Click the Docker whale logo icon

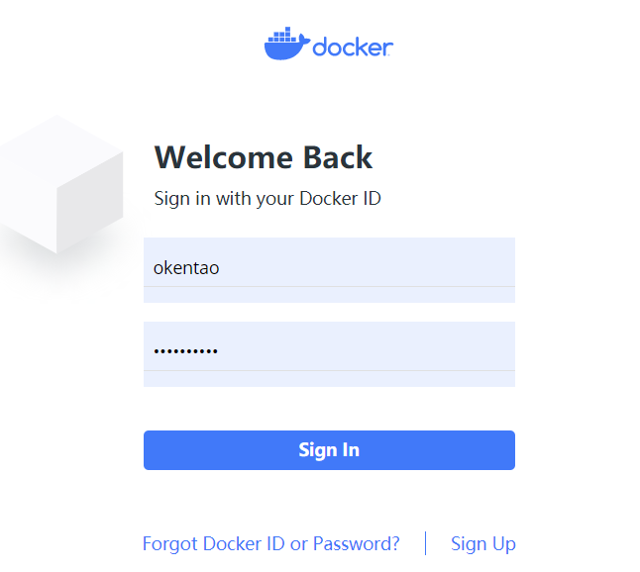tap(287, 44)
